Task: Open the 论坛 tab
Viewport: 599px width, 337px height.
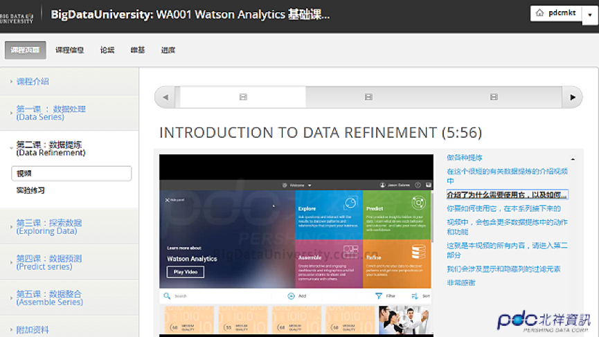Action: pyautogui.click(x=107, y=50)
